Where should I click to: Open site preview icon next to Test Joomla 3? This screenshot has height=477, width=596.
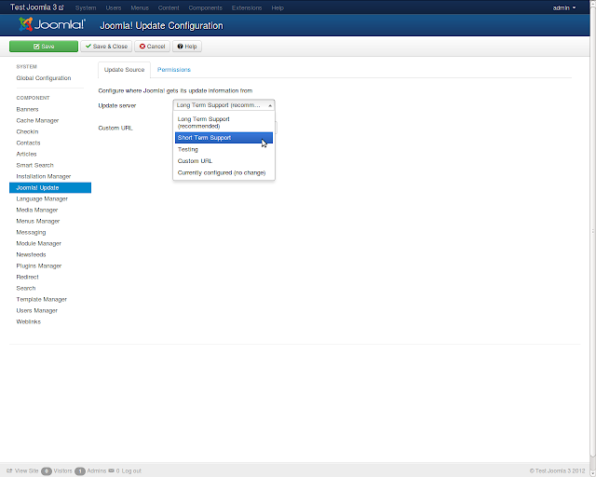(61, 7)
